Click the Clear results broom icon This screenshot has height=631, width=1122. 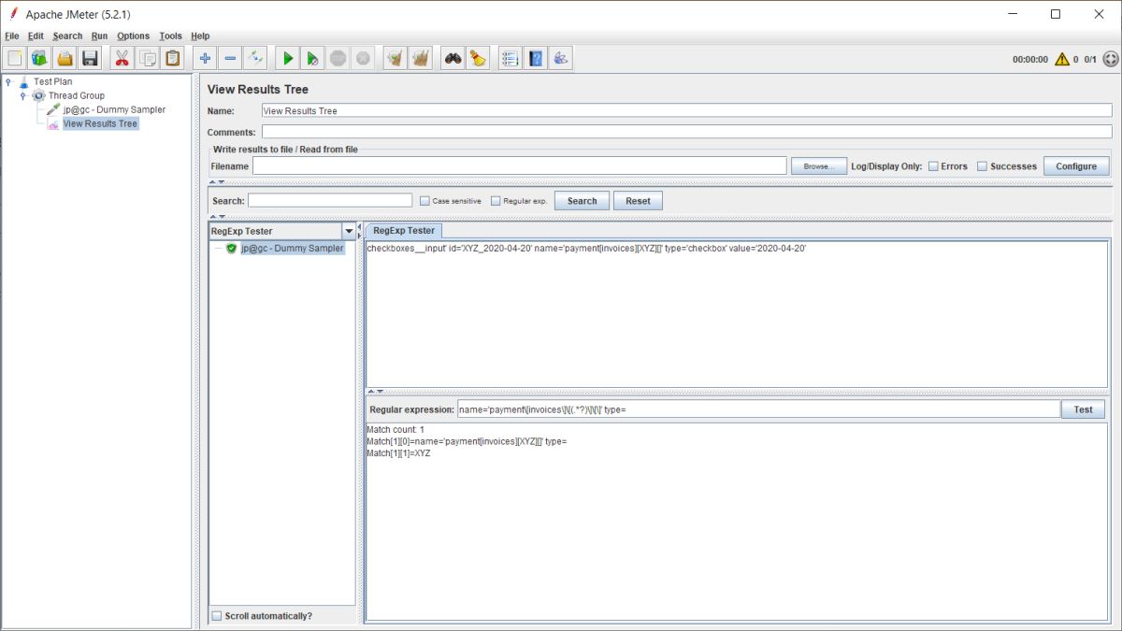[396, 59]
